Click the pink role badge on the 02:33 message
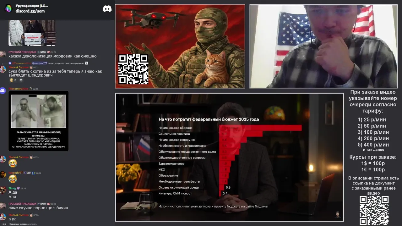 coord(49,204)
